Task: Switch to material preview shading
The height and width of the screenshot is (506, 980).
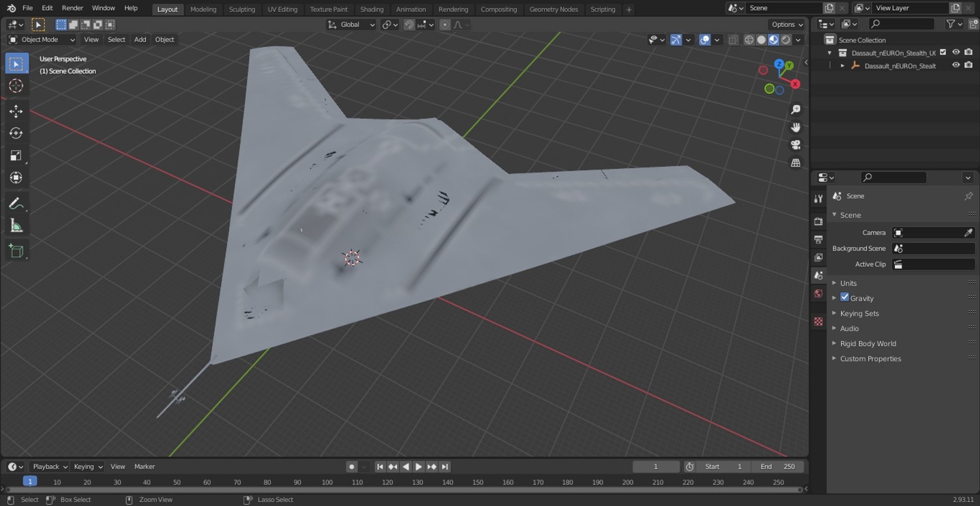Action: [773, 40]
